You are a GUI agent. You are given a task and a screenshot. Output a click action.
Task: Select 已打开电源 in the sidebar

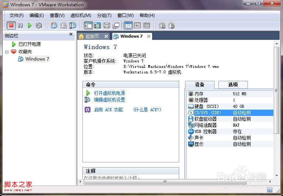pos(30,44)
